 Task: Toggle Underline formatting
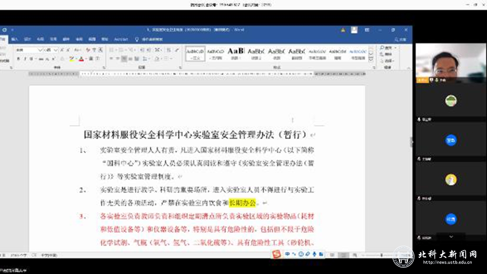31,59
